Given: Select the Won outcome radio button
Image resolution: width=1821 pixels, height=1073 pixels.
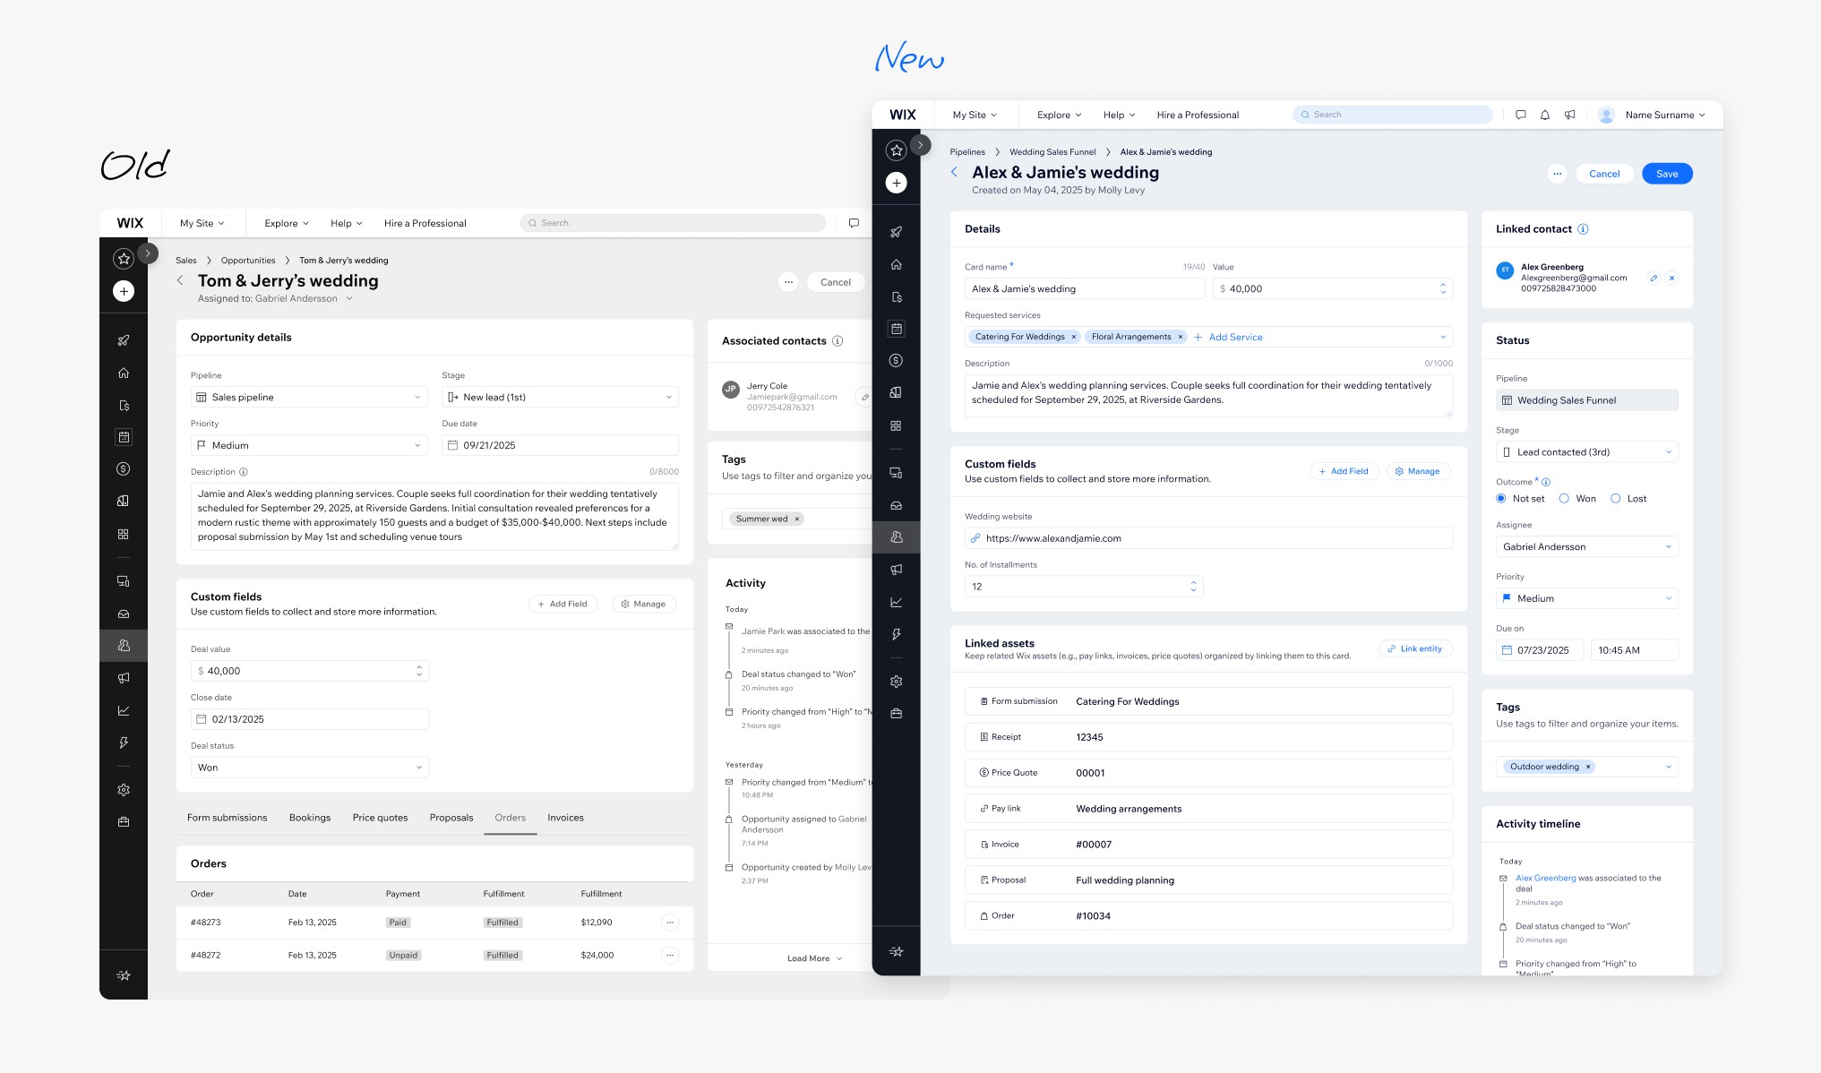Looking at the screenshot, I should click(1564, 499).
